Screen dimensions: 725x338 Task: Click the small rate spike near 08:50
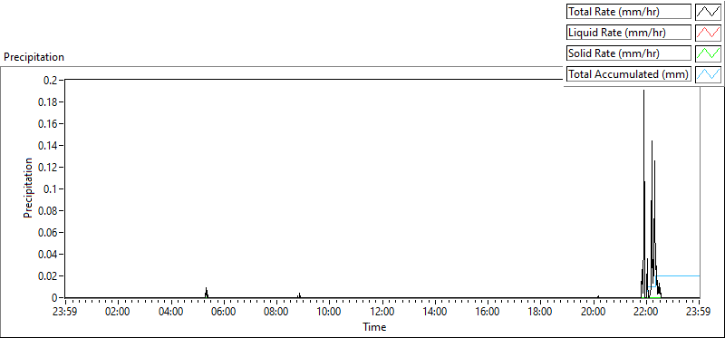pos(299,295)
